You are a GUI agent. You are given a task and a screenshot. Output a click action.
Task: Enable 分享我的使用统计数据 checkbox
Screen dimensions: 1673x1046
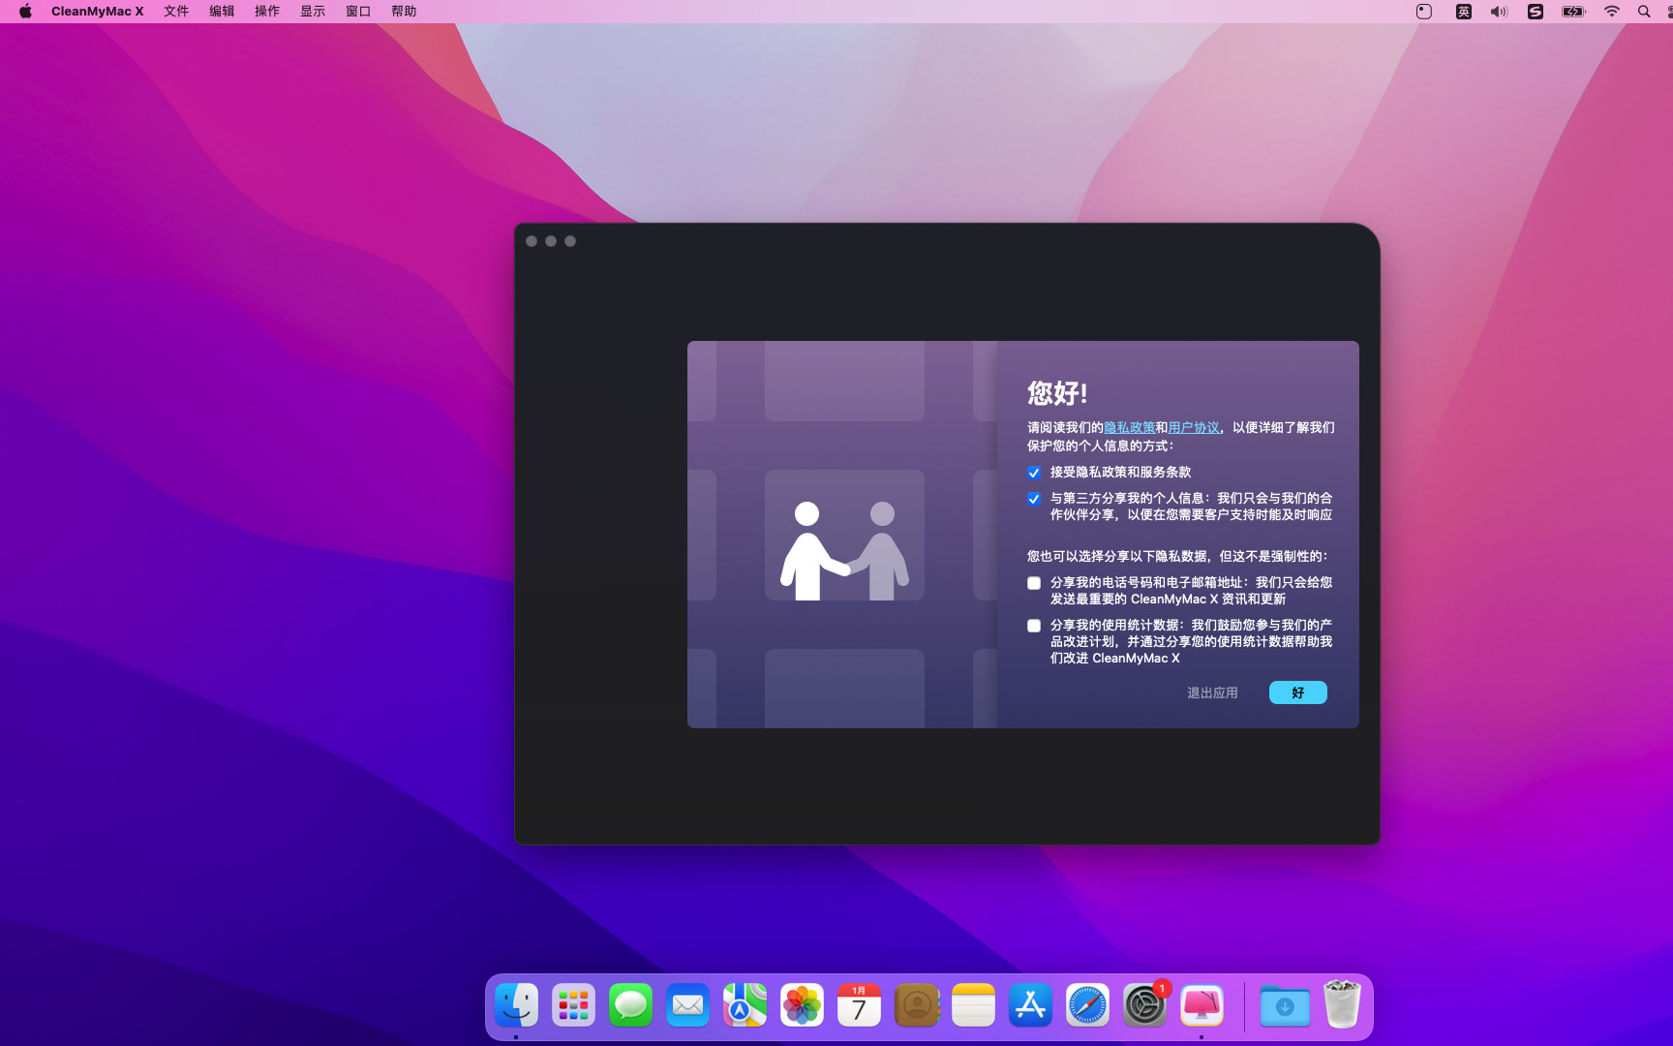1034,626
